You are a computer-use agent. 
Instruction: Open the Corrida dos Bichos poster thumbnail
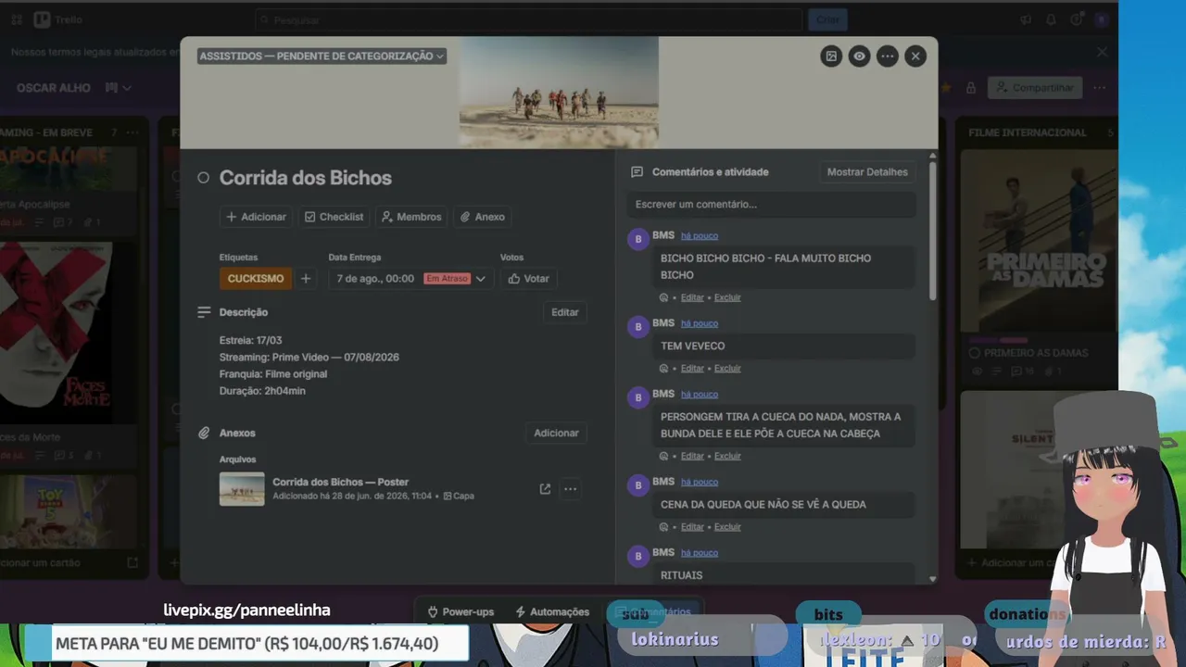242,489
